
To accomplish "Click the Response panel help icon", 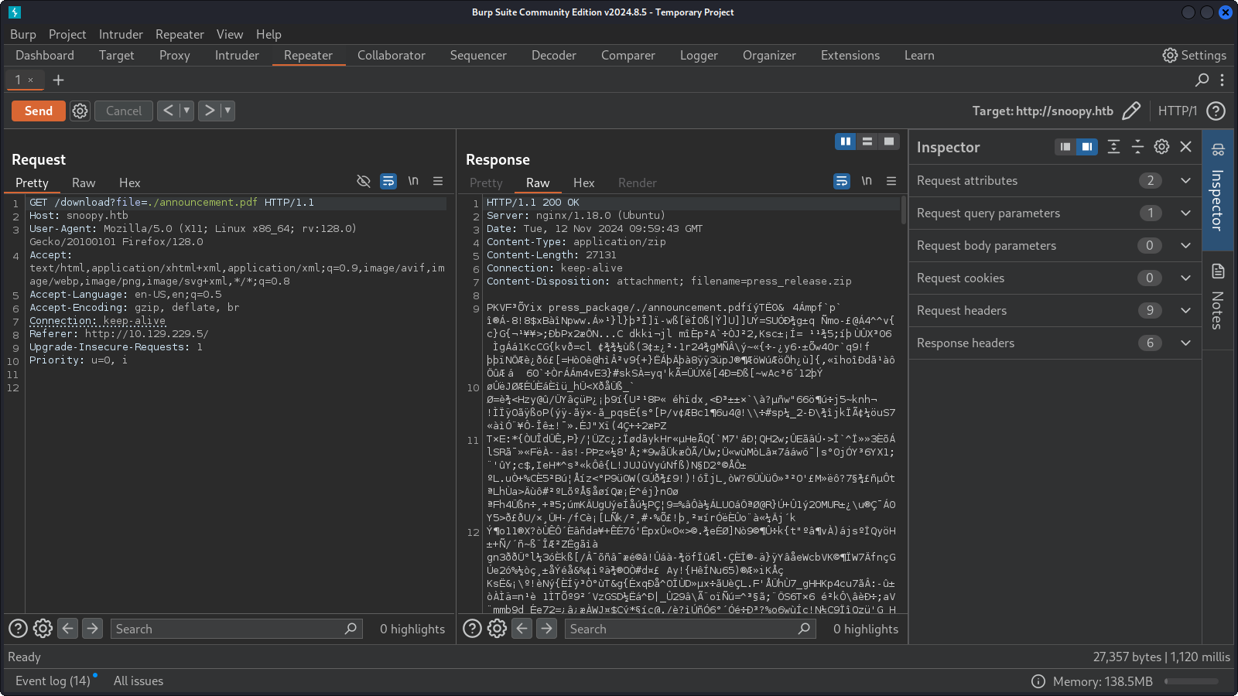I will coord(472,629).
